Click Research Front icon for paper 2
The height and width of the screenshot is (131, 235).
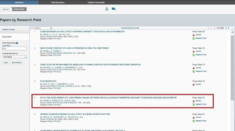point(193,55)
